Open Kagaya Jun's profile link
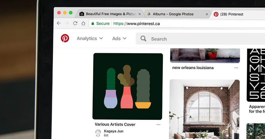265x139 pixels. 114,131
